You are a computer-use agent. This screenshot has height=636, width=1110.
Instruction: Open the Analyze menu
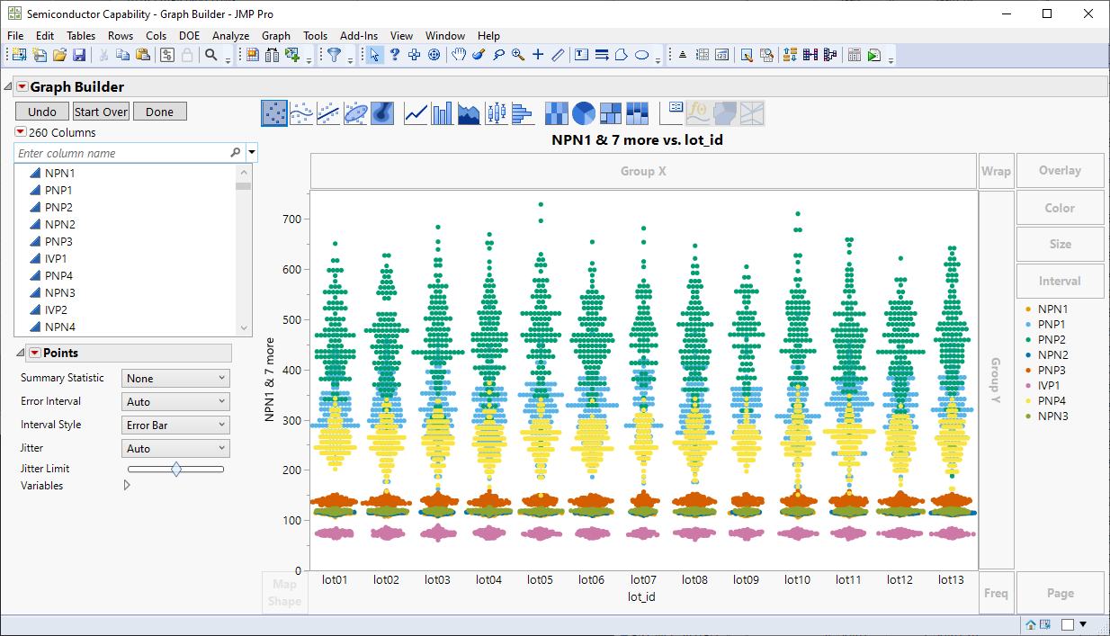point(230,36)
